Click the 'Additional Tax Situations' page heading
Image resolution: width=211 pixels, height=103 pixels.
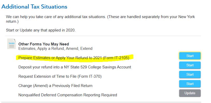tap(34, 6)
